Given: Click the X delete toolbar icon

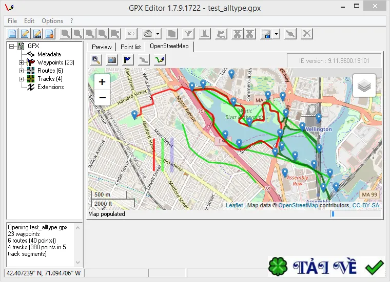Looking at the screenshot, I should click(x=306, y=34).
